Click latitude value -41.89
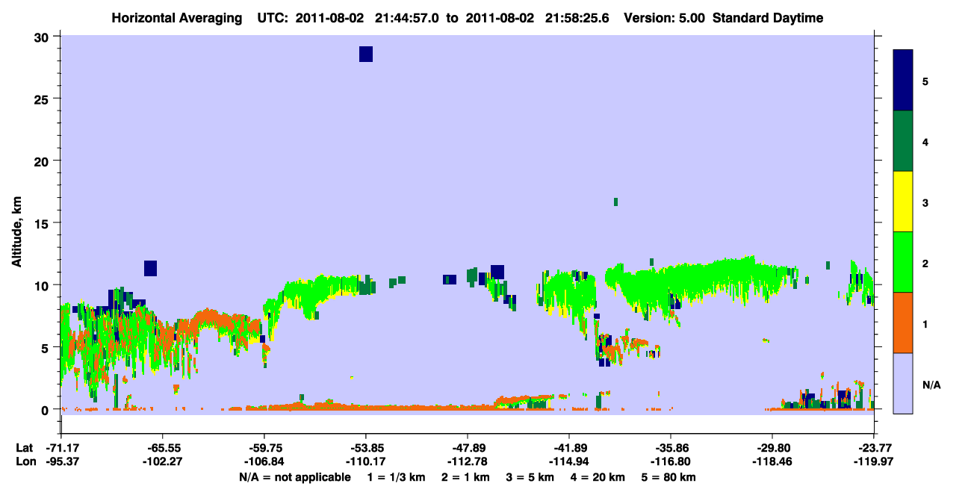Image resolution: width=971 pixels, height=498 pixels. click(569, 447)
